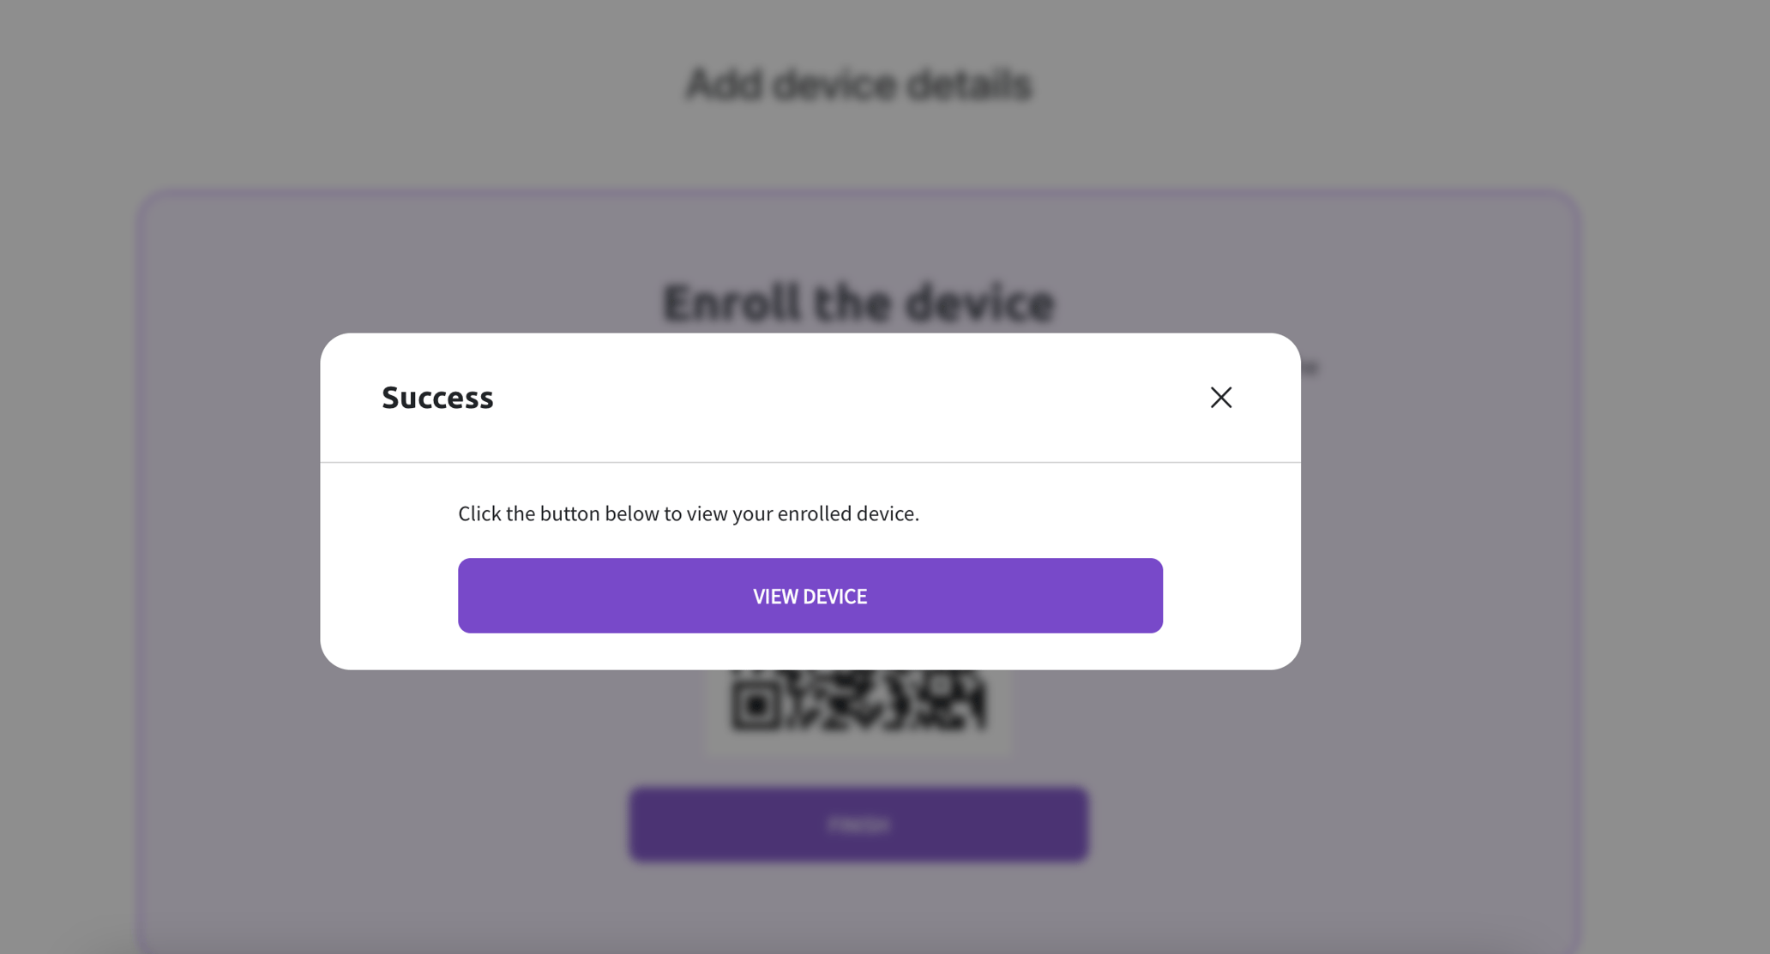Image resolution: width=1770 pixels, height=954 pixels.
Task: Click the Add device details page header
Action: tap(858, 83)
